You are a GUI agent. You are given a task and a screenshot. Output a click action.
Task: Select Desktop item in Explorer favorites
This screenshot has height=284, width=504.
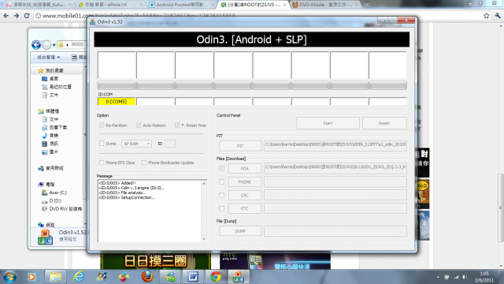pos(50,79)
